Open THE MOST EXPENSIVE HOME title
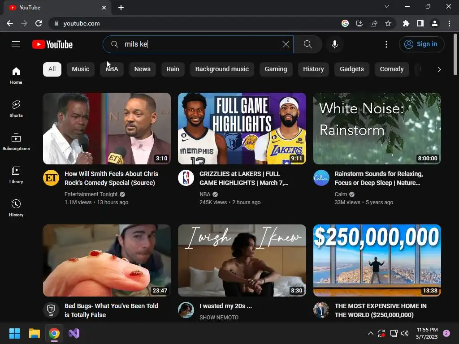This screenshot has width=459, height=344. pos(381,310)
